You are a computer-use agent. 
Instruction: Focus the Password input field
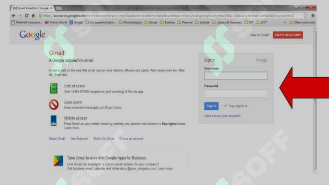click(236, 93)
